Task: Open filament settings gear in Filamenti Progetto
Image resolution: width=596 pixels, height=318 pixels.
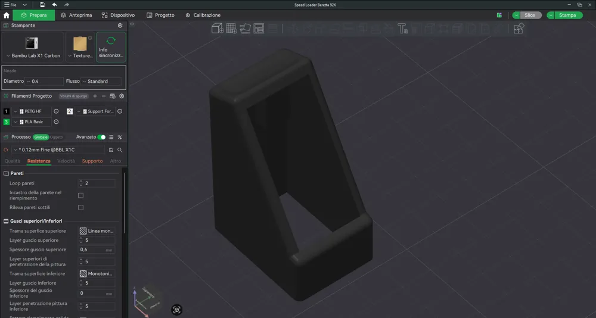Action: click(122, 96)
